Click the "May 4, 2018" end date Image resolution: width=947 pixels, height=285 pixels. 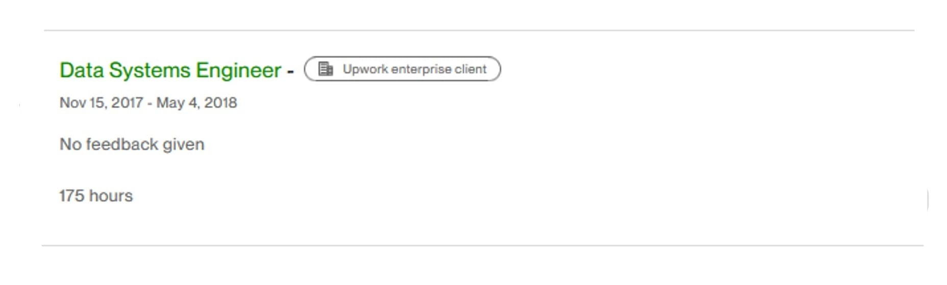click(x=196, y=103)
